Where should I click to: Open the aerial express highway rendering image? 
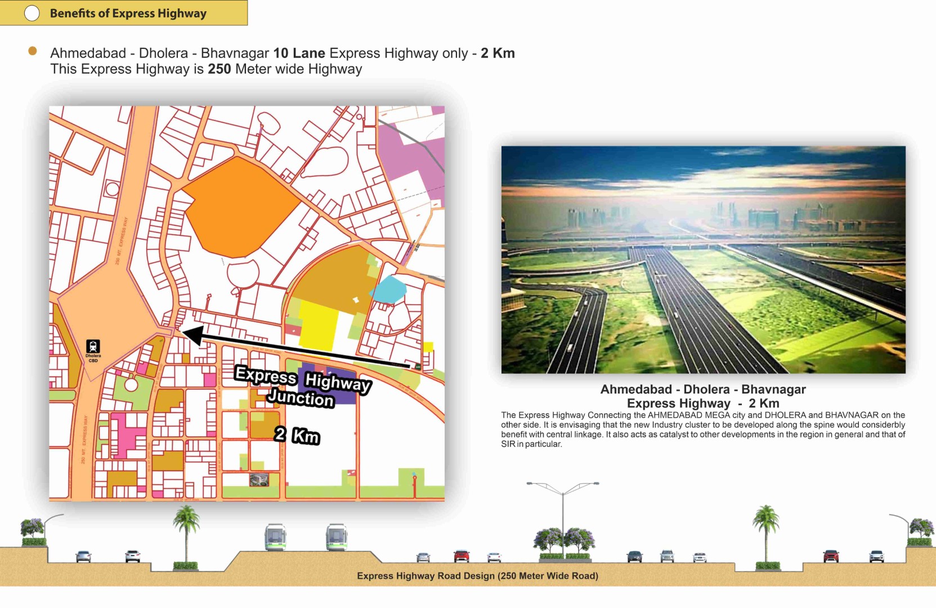pyautogui.click(x=703, y=260)
